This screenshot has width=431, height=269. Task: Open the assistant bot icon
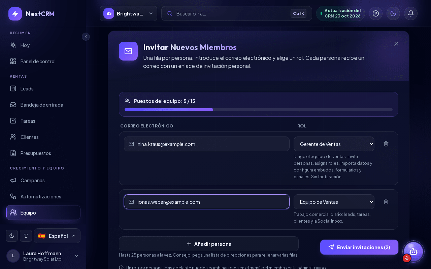coord(413,252)
